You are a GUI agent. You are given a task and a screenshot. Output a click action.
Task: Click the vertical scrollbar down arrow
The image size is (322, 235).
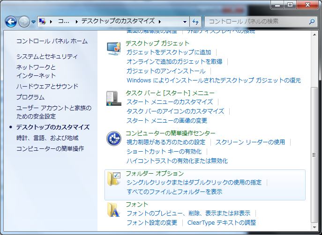tap(315, 228)
